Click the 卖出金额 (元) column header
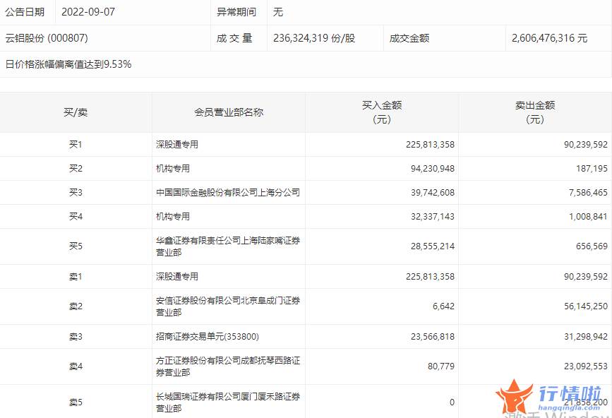The width and height of the screenshot is (612, 418). click(535, 112)
